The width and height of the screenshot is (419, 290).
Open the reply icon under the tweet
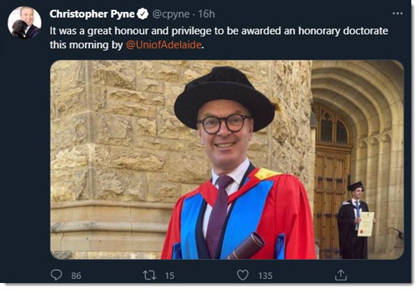57,275
